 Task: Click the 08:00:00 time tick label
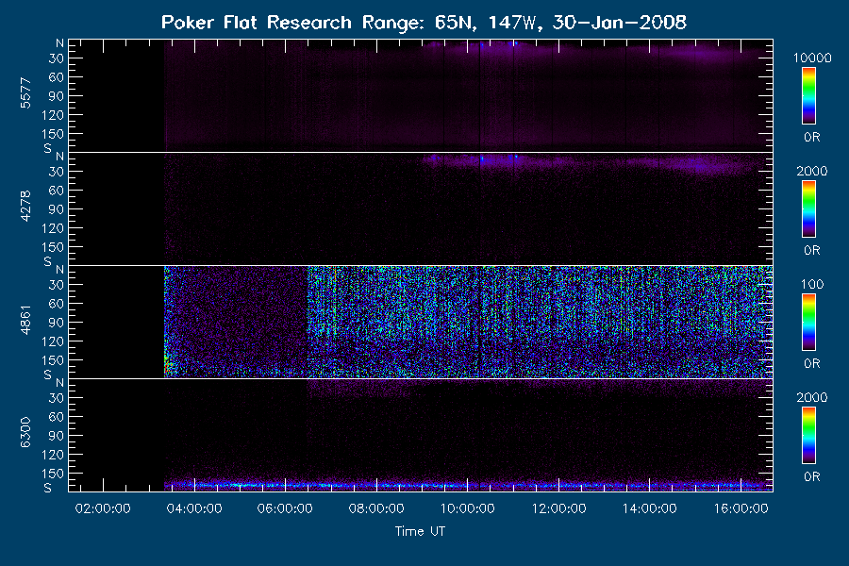(x=376, y=508)
